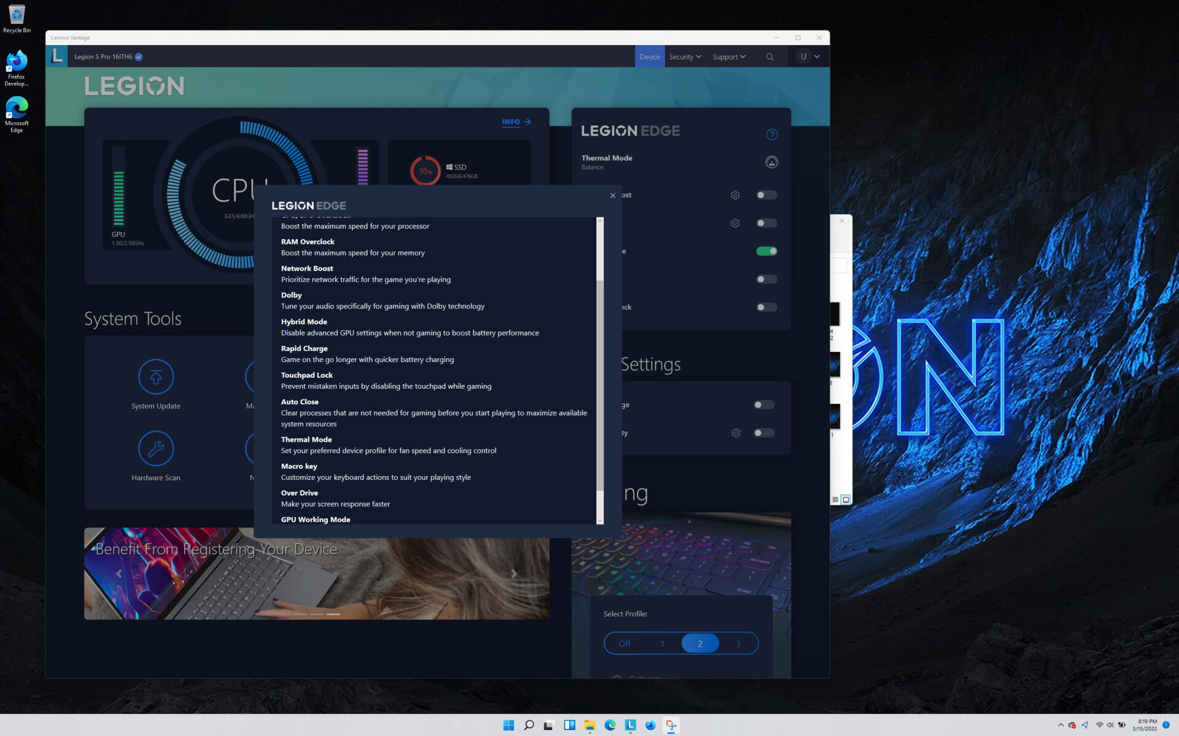Click Legion 5 Pro 16ITH6 device name
The width and height of the screenshot is (1179, 736).
[103, 56]
